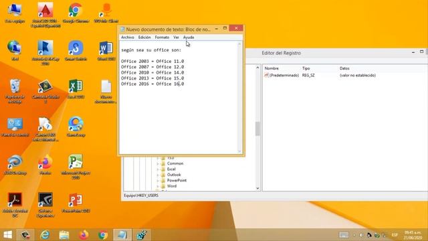
Task: Expand the Common key in Registry Editor
Action: tap(158, 163)
